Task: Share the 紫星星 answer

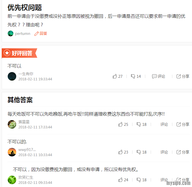Action: tap(183, 124)
